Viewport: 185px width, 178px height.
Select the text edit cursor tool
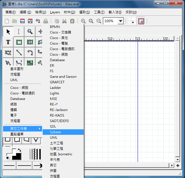19,31
